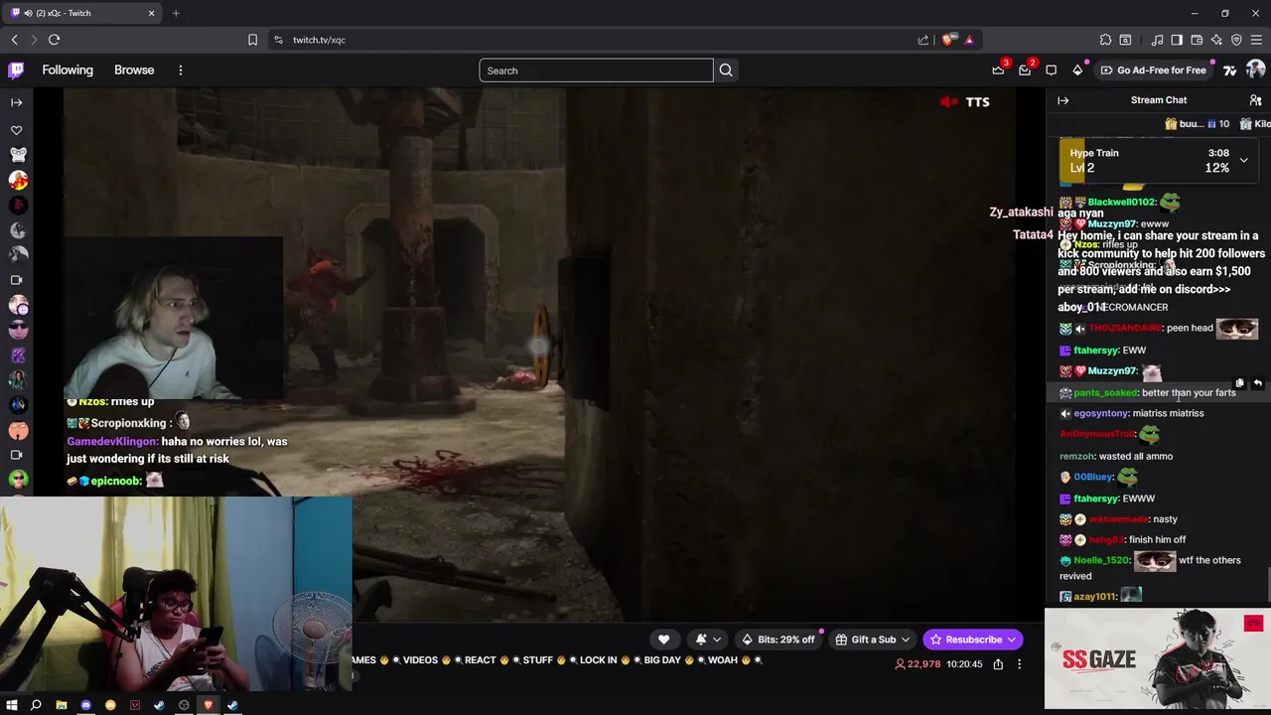The width and height of the screenshot is (1271, 715).
Task: Open Brave Leo AI sparkle icon
Action: 1216,40
